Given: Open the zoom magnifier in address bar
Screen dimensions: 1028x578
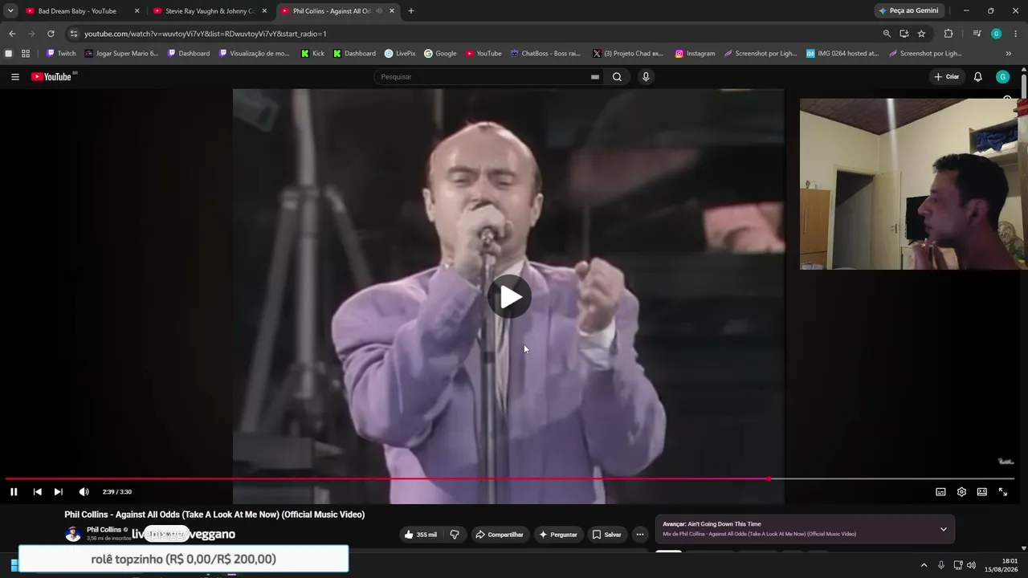Looking at the screenshot, I should [887, 34].
